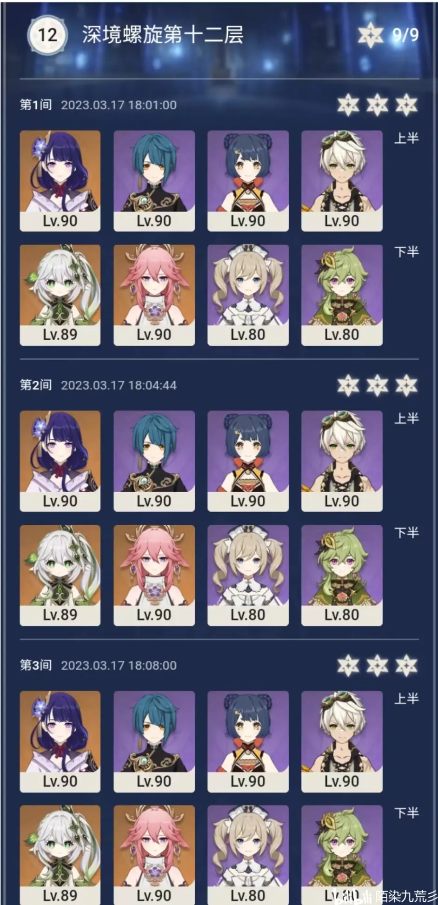Select Yae Miko portrait in Chamber 2 second half
This screenshot has width=438, height=905.
point(154,575)
